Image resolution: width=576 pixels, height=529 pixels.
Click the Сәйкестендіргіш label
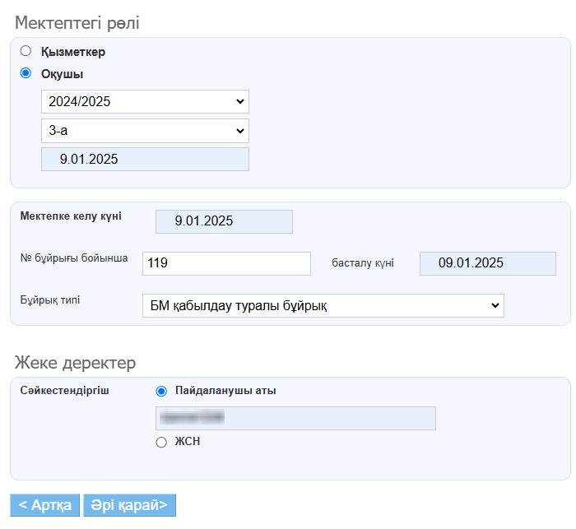coord(65,390)
